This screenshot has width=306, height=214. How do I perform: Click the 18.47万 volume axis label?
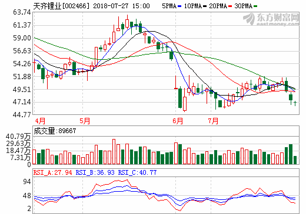click(x=18, y=151)
